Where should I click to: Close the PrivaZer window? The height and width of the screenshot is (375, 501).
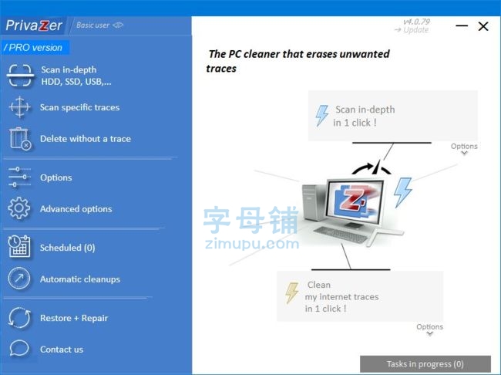[x=483, y=26]
